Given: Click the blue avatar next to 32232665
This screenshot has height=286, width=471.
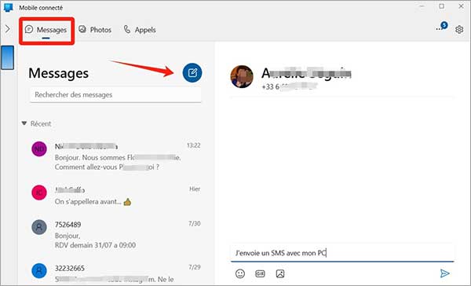Looking at the screenshot, I should pos(39,270).
